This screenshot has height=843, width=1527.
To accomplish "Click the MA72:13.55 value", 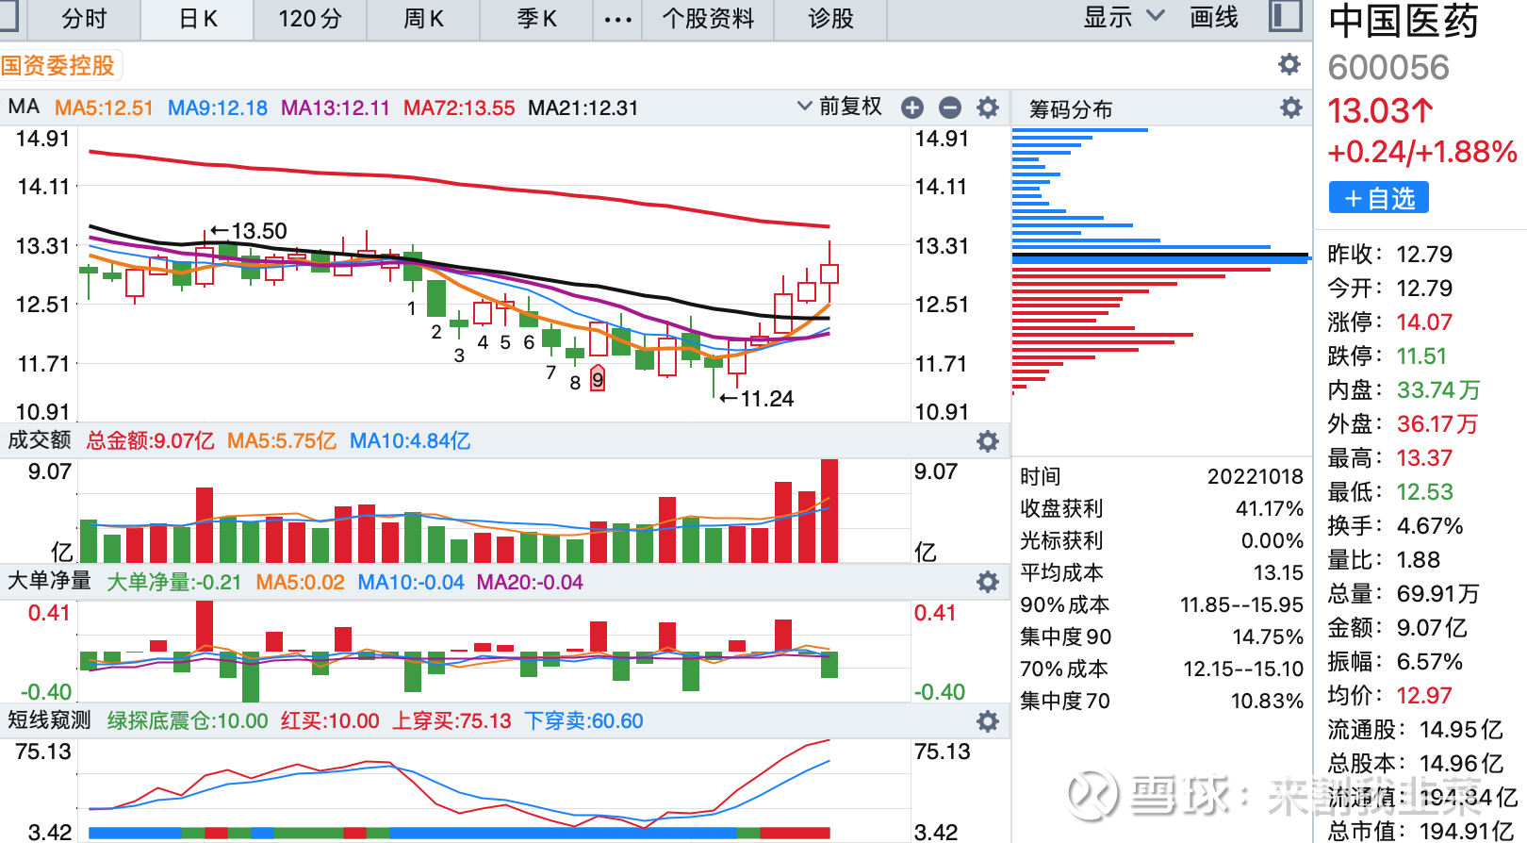I will pos(459,107).
